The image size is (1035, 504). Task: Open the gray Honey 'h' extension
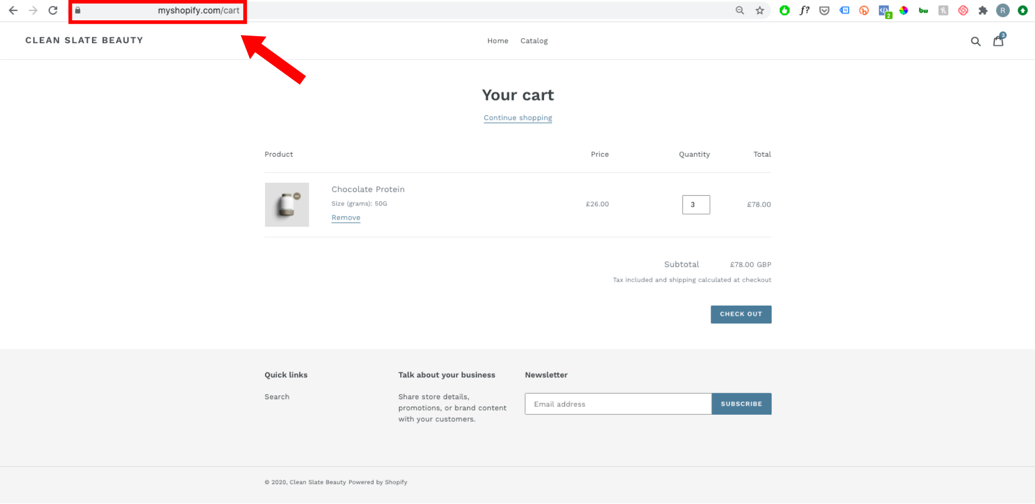(x=944, y=10)
